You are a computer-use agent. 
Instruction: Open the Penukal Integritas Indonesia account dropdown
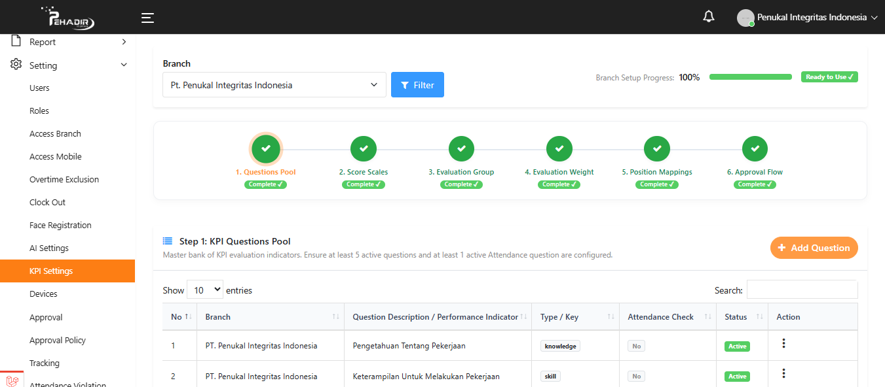point(807,18)
